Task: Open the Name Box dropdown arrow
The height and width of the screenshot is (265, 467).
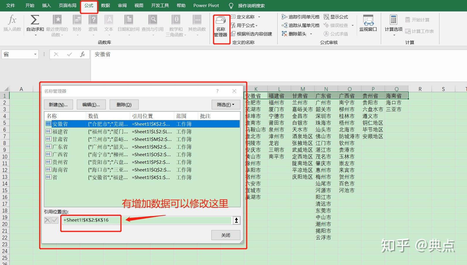Action: click(x=35, y=54)
